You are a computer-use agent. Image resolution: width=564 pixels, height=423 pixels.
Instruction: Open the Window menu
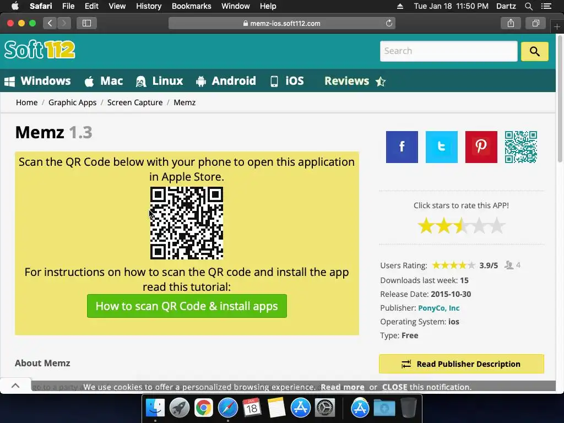tap(235, 6)
